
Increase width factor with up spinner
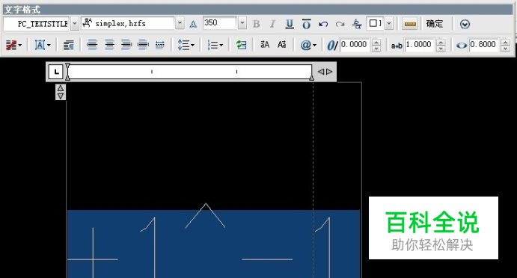(x=505, y=42)
